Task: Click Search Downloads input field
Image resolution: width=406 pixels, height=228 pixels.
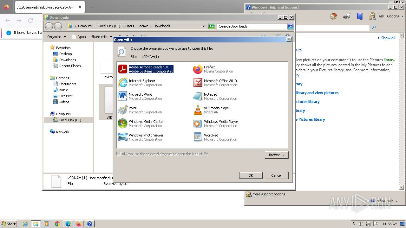Action: pos(252,26)
